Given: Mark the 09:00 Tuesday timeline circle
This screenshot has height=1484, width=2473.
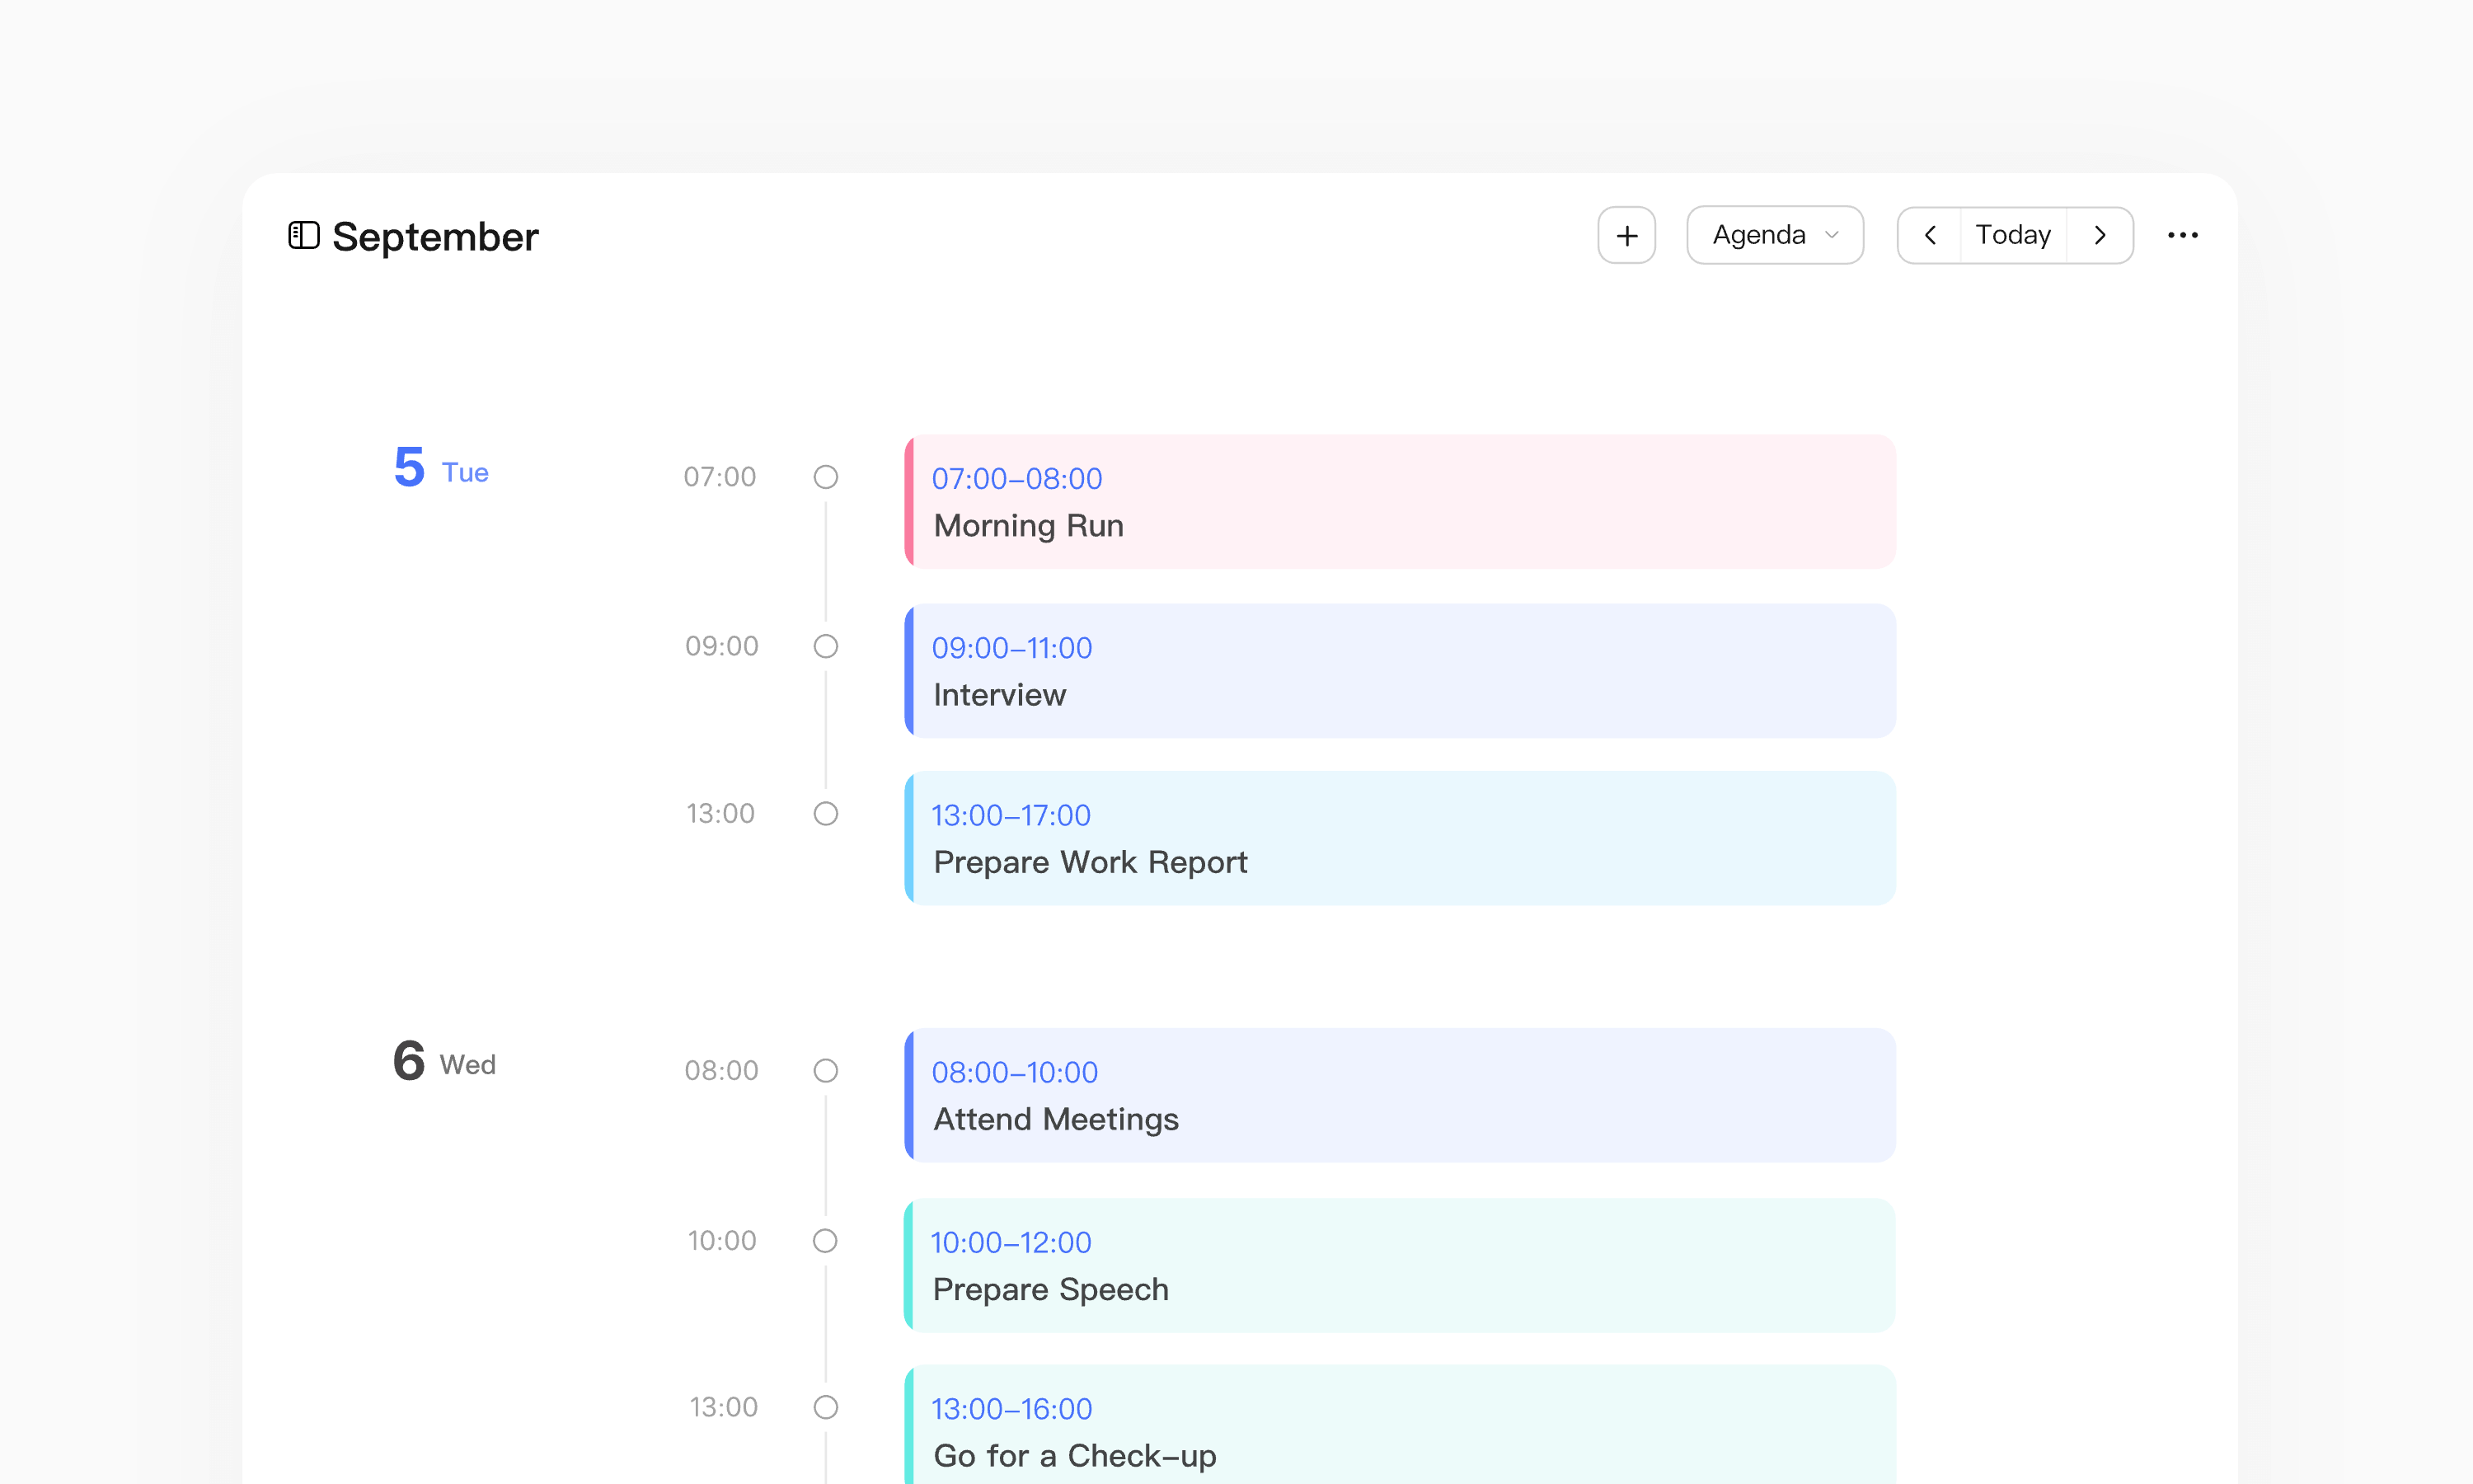Looking at the screenshot, I should click(826, 646).
